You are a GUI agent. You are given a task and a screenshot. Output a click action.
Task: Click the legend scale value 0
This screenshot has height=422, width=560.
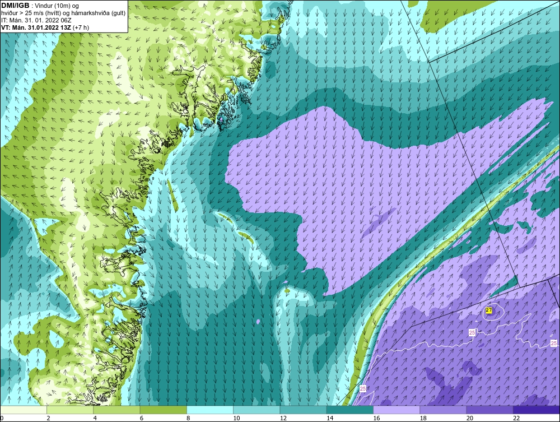click(2, 419)
